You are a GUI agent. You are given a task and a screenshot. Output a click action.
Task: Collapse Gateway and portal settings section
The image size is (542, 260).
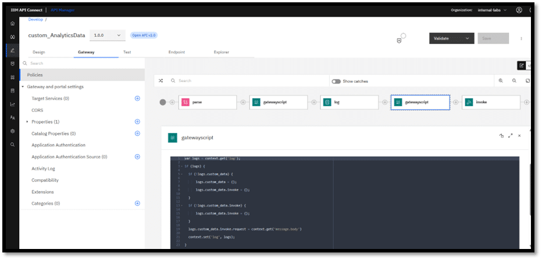22,87
